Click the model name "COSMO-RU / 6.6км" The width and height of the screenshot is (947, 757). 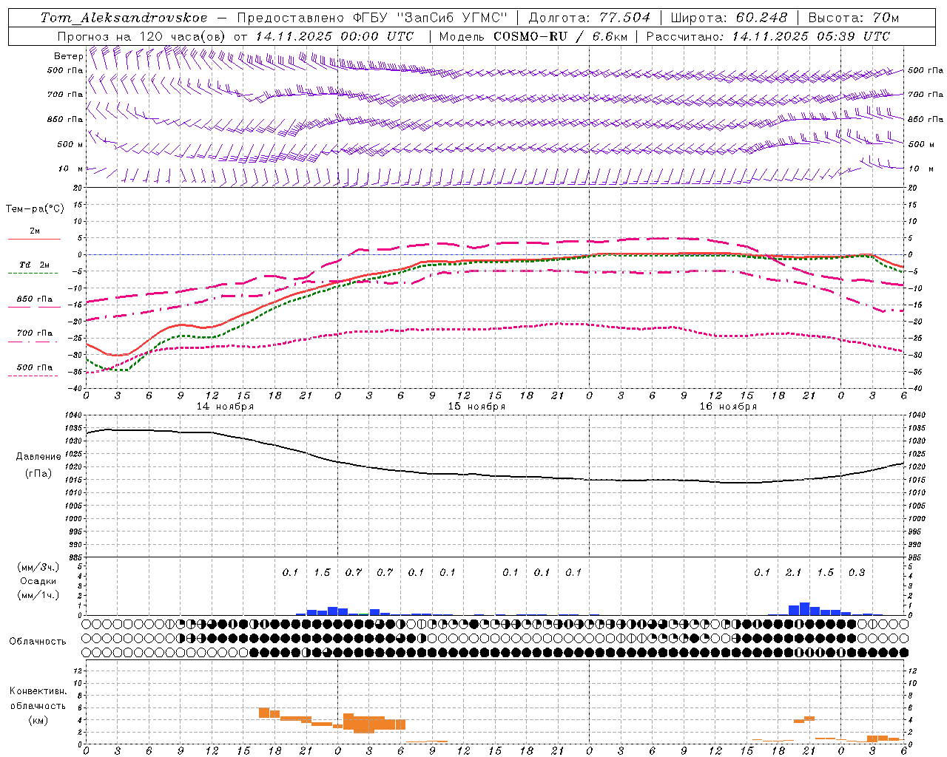click(x=560, y=36)
